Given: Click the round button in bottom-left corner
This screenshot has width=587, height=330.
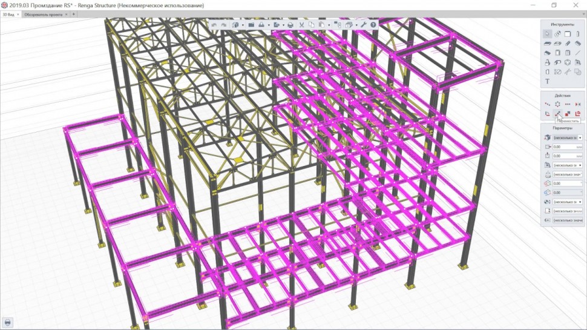Looking at the screenshot, I should click(x=9, y=322).
